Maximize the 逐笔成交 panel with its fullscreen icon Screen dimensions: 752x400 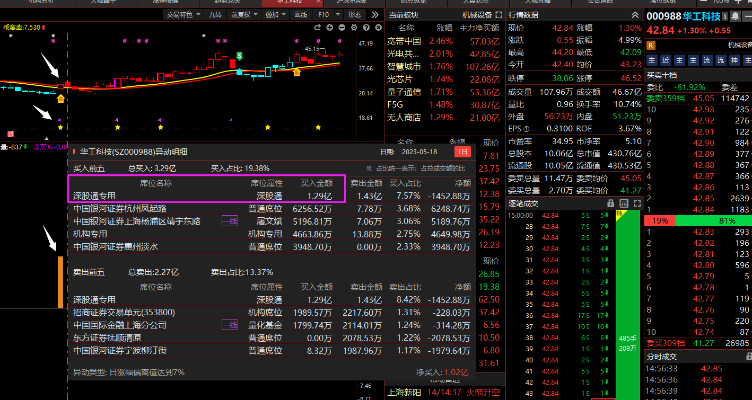[x=636, y=203]
